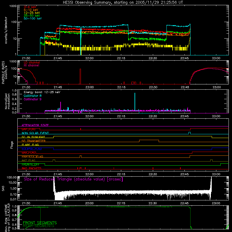Click the 23:00 tick label of particle rates plot
This screenshot has width=232, height=232.
(x=217, y=87)
